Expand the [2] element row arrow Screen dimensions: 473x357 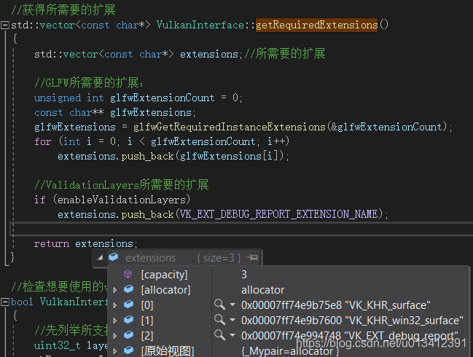[115, 336]
